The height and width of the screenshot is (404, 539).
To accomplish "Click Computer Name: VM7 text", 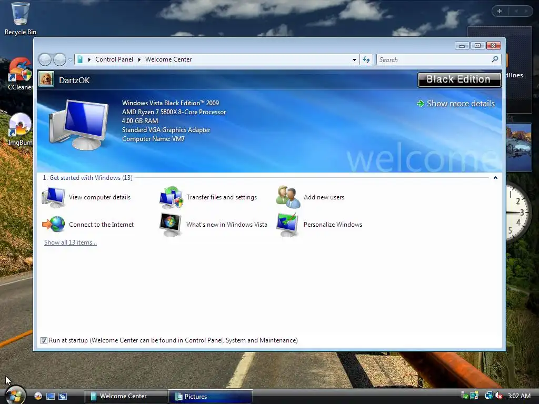I will (153, 139).
